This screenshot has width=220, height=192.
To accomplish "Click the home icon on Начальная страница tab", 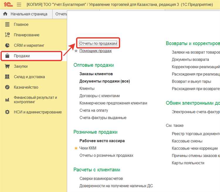I will point(5,14).
